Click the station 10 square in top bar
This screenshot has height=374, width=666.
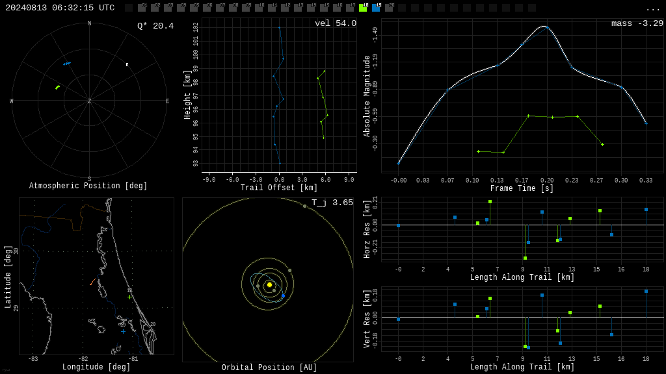[259, 8]
